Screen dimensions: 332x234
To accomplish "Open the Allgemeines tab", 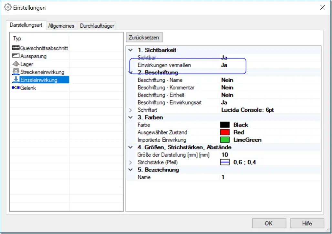I will click(61, 26).
